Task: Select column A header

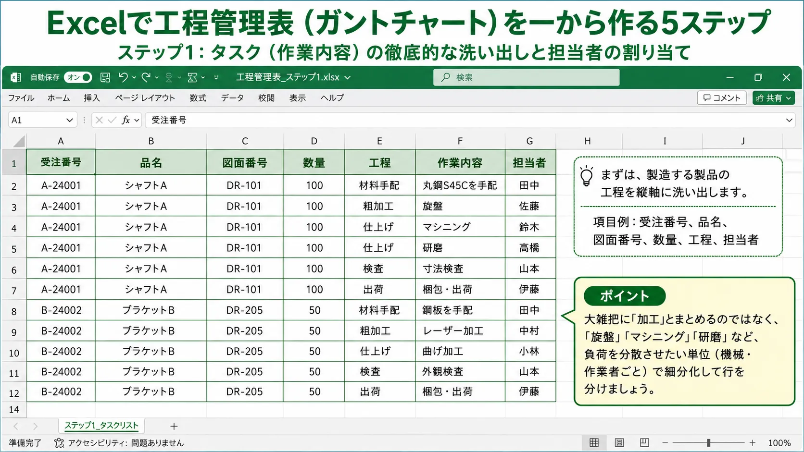Action: [x=61, y=141]
